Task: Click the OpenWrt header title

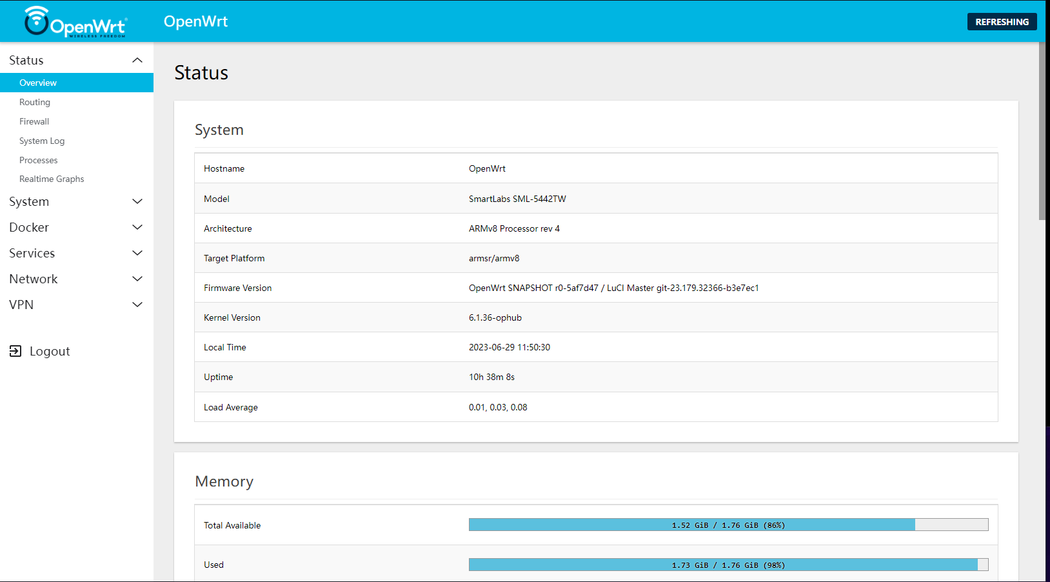Action: point(196,21)
